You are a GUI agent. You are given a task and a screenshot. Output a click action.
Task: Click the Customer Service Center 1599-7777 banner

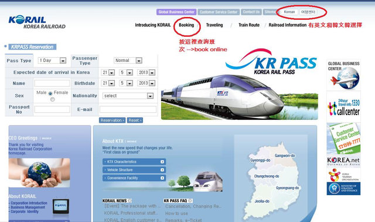tap(344, 138)
